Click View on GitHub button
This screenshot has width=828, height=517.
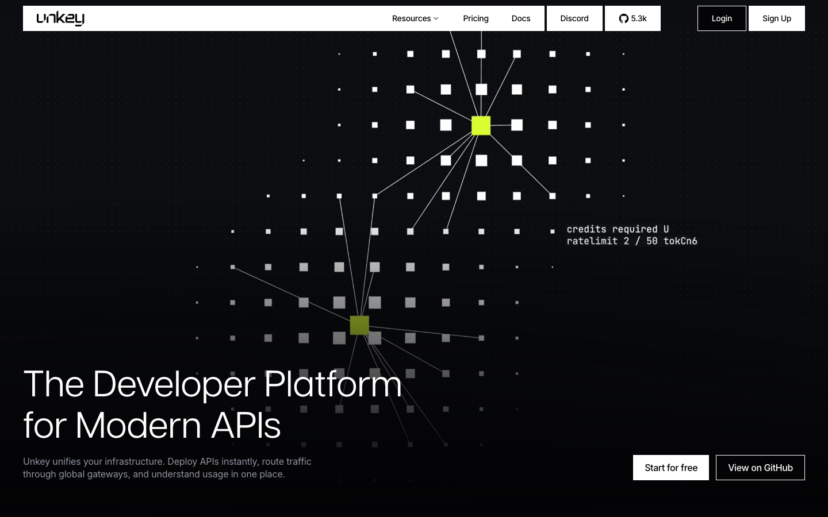(760, 468)
